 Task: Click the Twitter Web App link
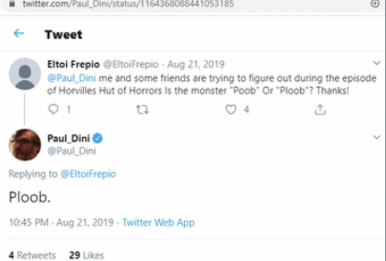158,223
